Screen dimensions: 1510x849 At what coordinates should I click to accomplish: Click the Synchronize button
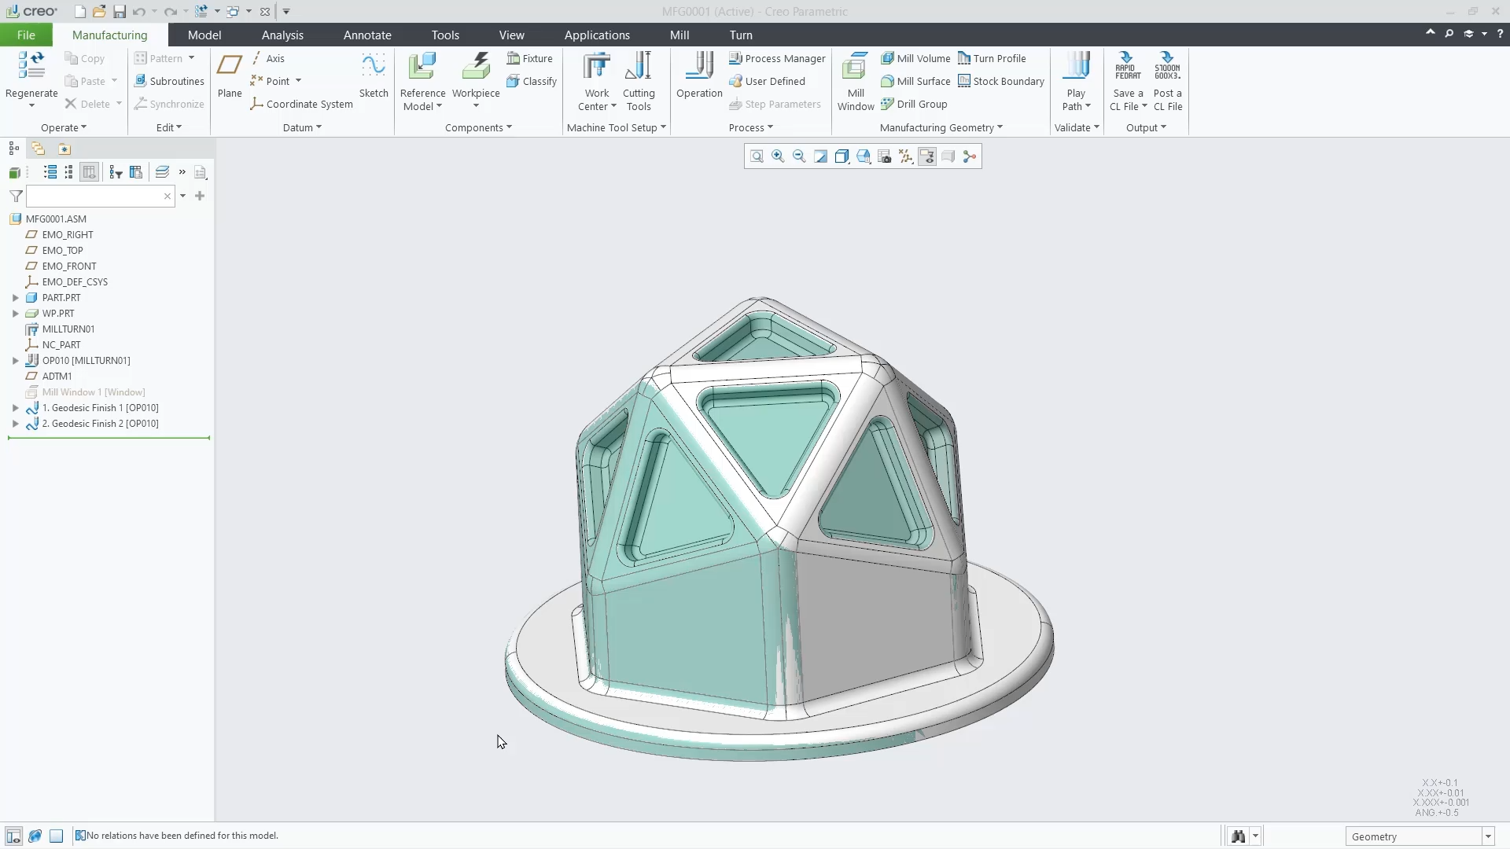tap(169, 104)
